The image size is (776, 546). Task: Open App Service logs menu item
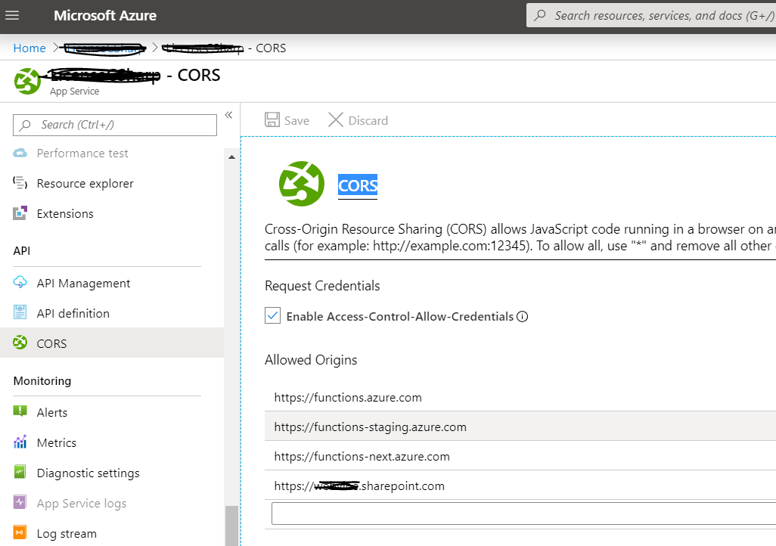pyautogui.click(x=82, y=503)
